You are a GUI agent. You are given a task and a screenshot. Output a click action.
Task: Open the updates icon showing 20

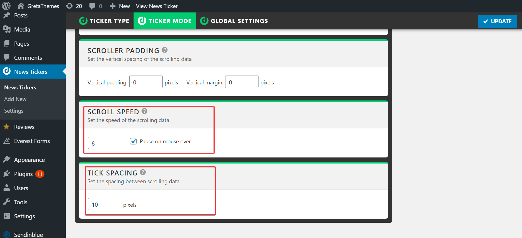click(x=69, y=6)
